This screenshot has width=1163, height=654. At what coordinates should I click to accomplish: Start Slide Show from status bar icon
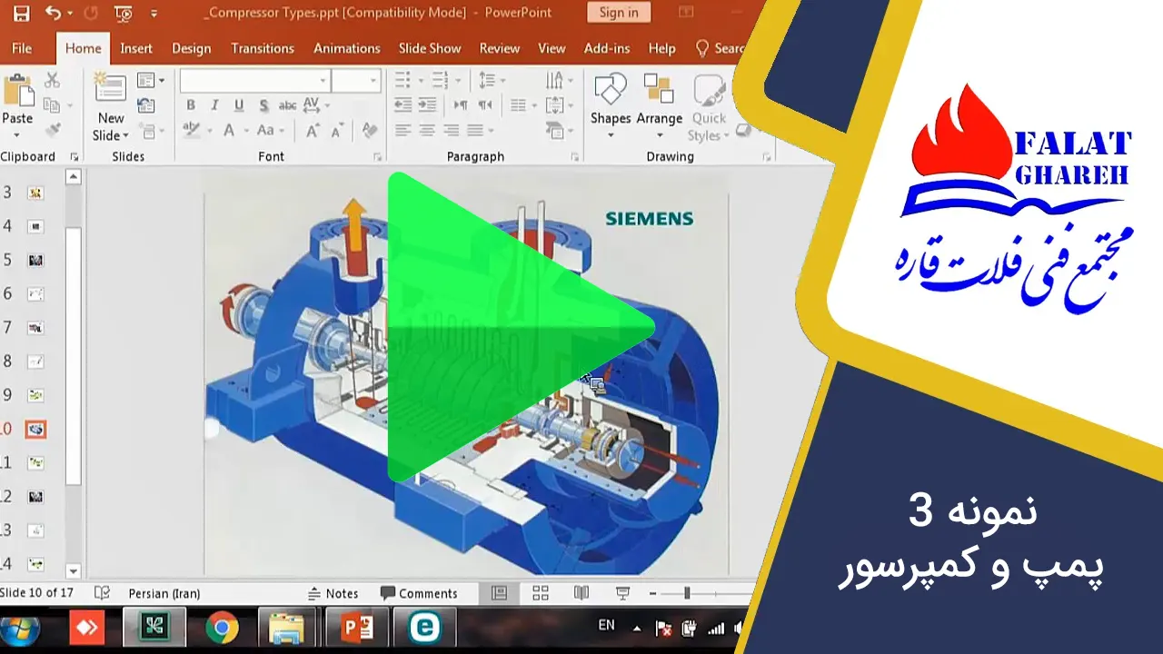[x=623, y=593]
